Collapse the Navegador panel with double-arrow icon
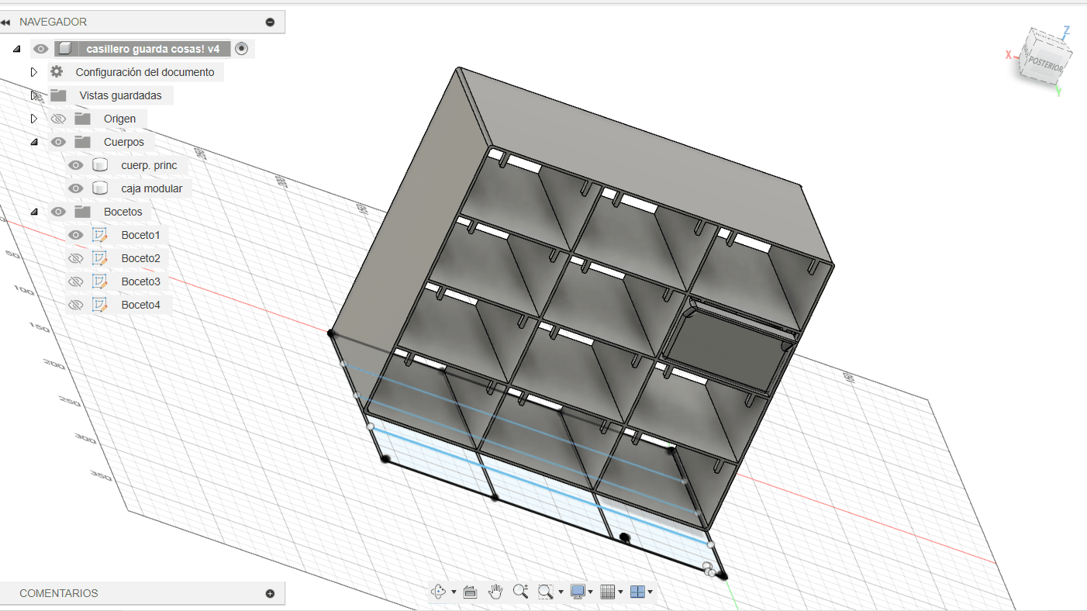The width and height of the screenshot is (1087, 611). point(6,22)
